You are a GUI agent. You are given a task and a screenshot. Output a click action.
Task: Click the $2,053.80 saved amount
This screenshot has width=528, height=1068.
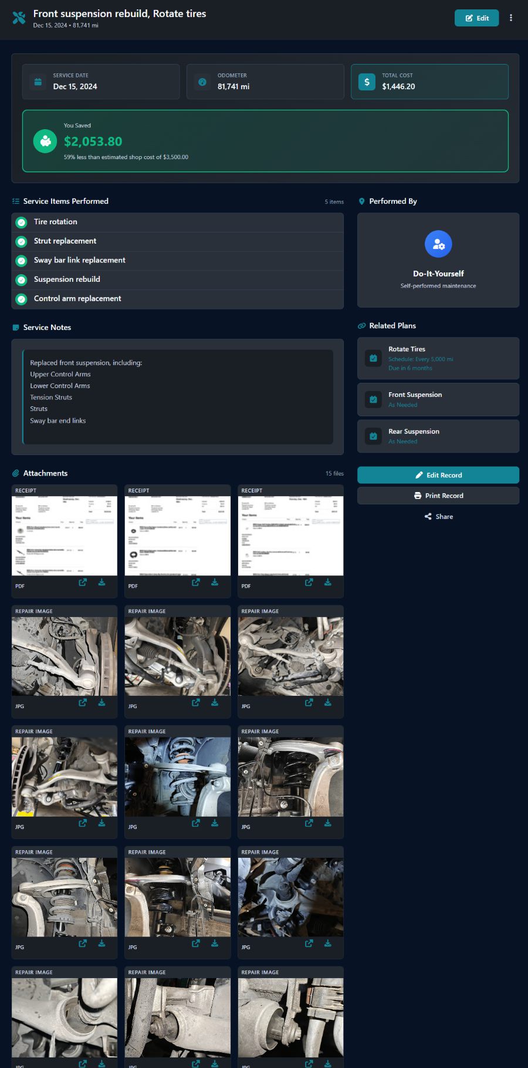[93, 141]
